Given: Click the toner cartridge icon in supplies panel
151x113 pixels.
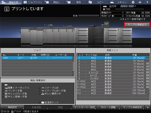Looking at the screenshot, I should [6, 85].
